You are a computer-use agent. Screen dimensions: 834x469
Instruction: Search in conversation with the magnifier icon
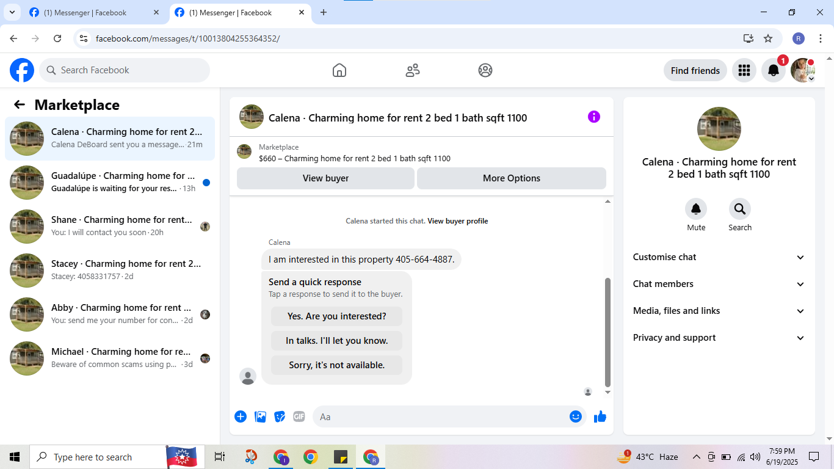point(740,209)
